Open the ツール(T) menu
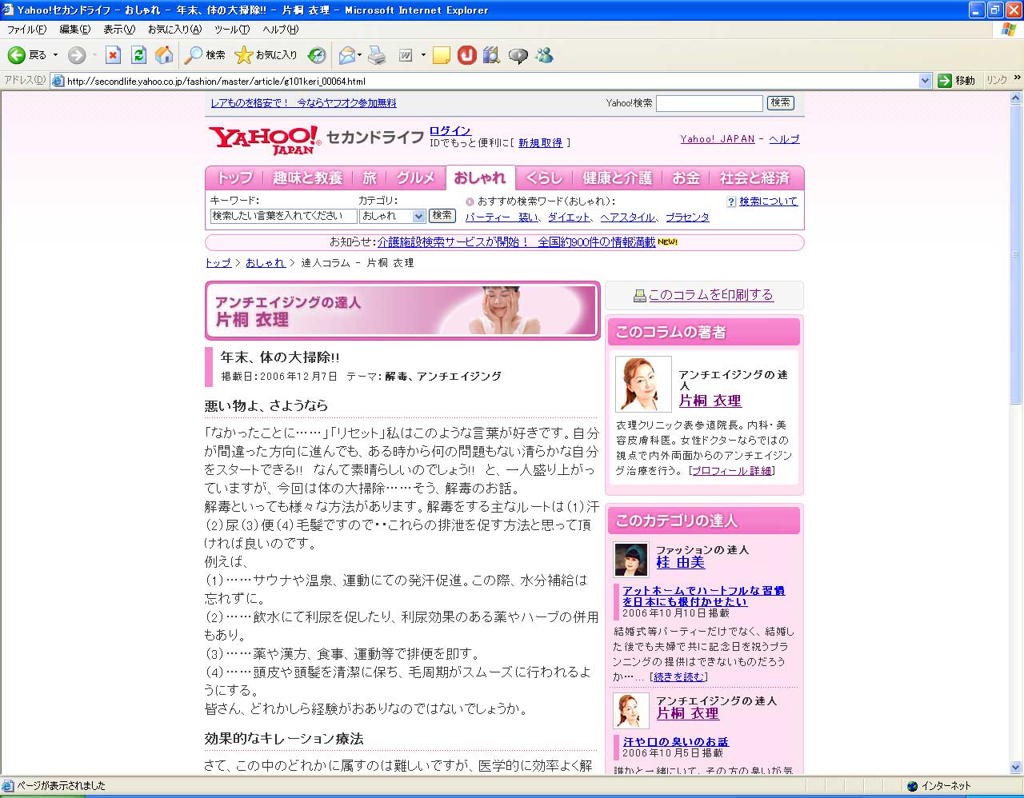The width and height of the screenshot is (1024, 798). (x=231, y=30)
